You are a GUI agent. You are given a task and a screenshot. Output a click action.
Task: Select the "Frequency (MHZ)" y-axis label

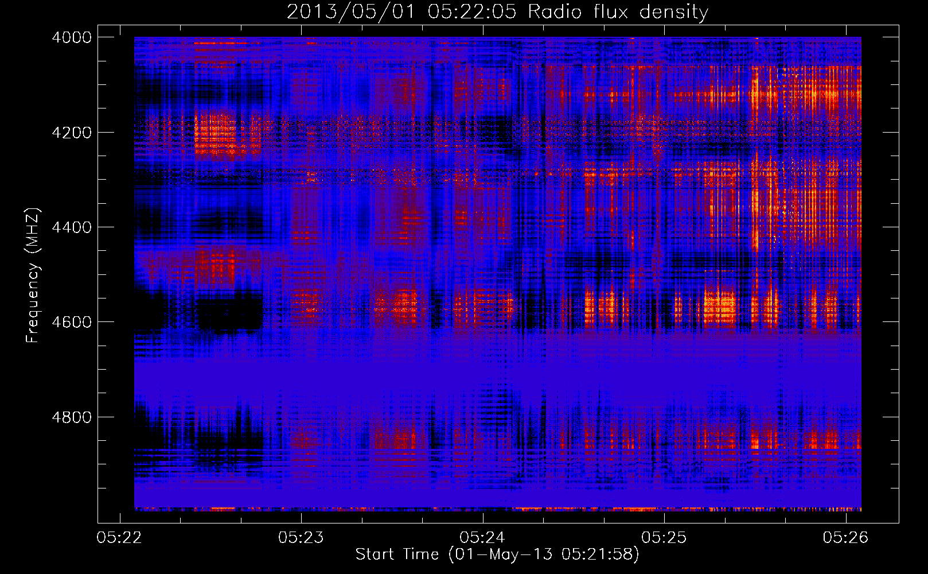pyautogui.click(x=33, y=276)
